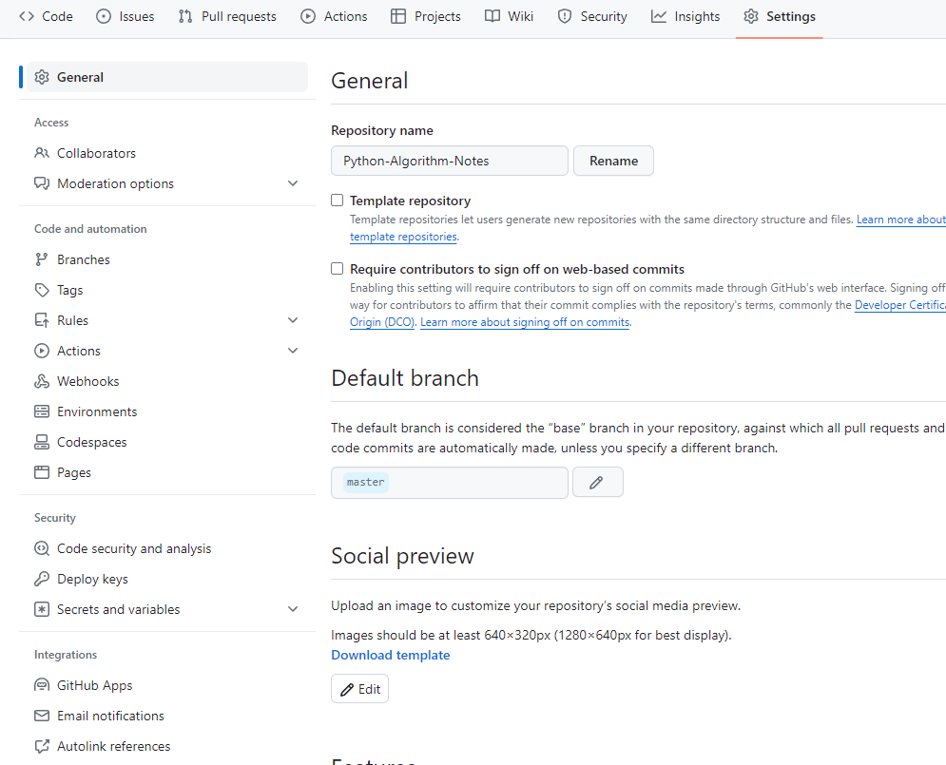Open the Download template link
Image resolution: width=946 pixels, height=765 pixels.
point(391,655)
